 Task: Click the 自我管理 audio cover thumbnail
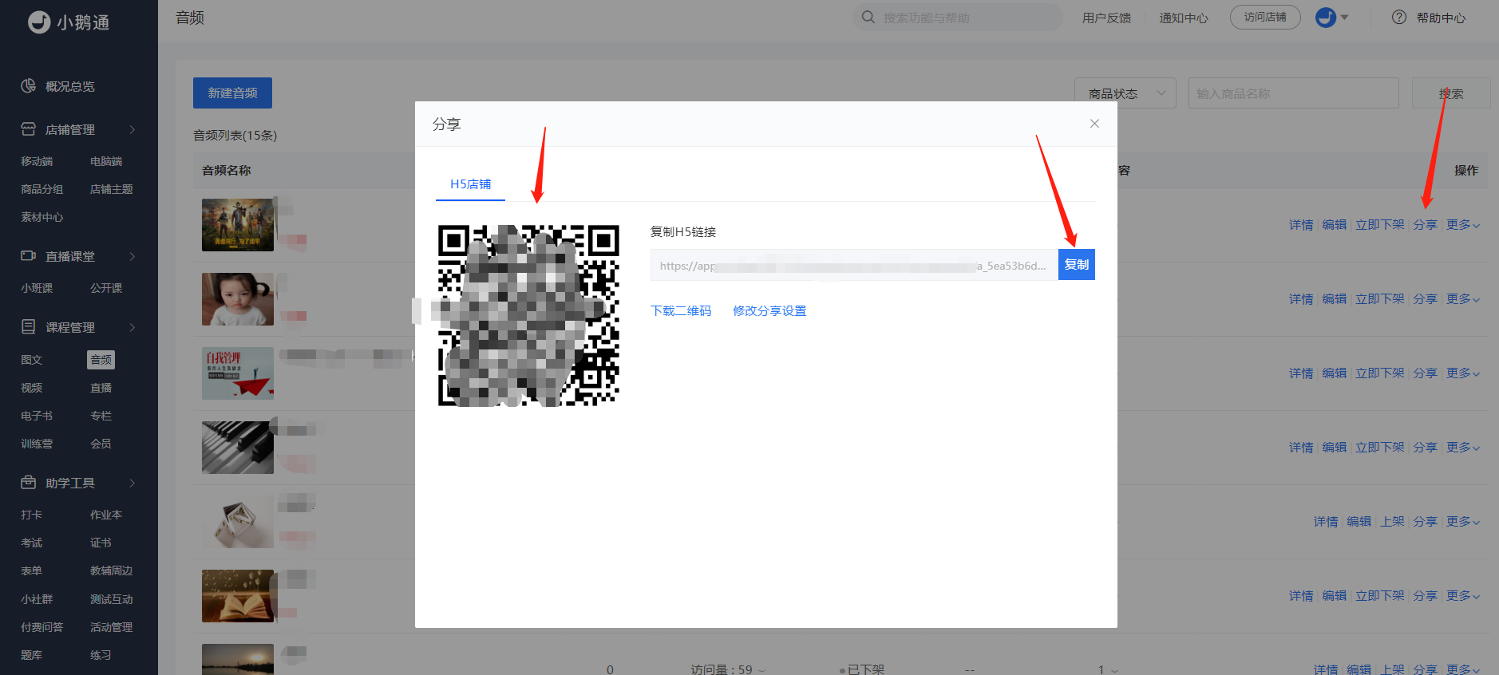238,373
